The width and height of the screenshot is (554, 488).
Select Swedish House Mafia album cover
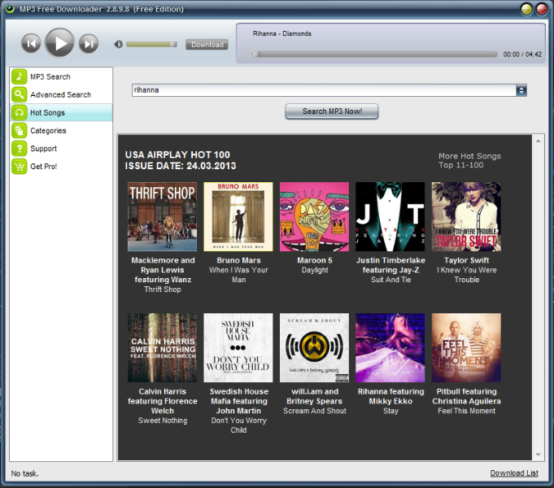click(x=238, y=348)
